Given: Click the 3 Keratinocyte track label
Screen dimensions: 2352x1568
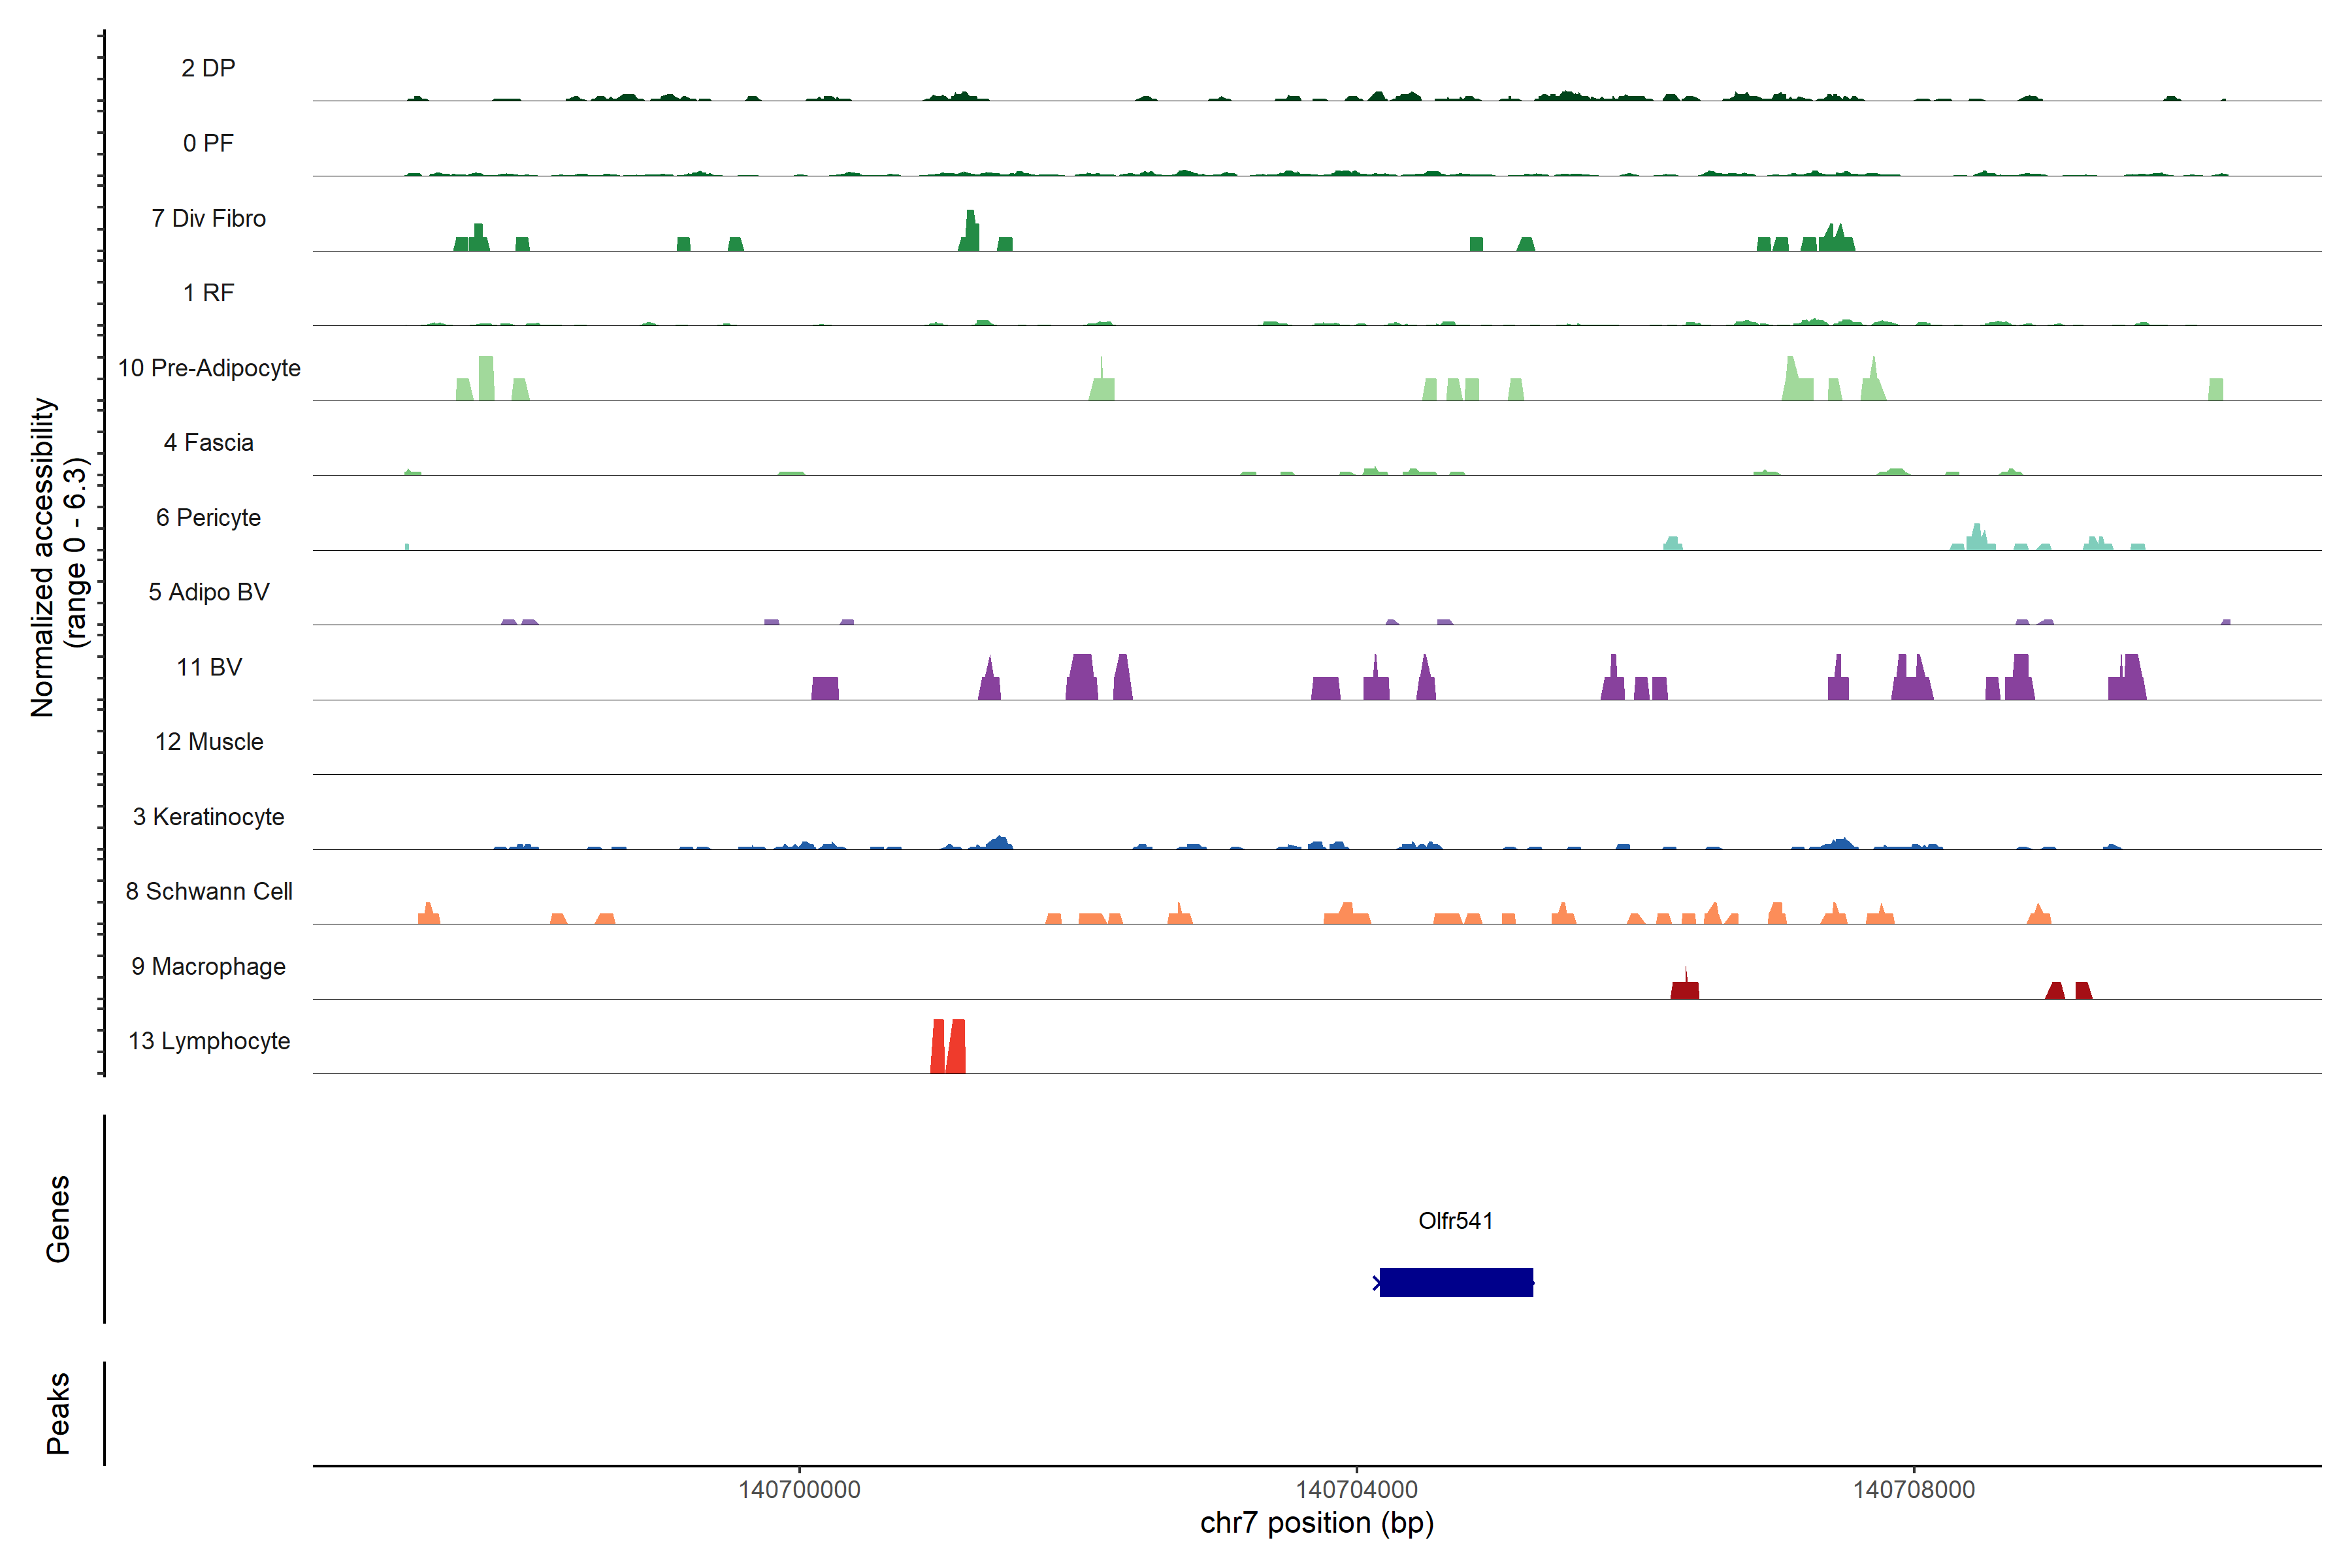Looking at the screenshot, I should 208,817.
